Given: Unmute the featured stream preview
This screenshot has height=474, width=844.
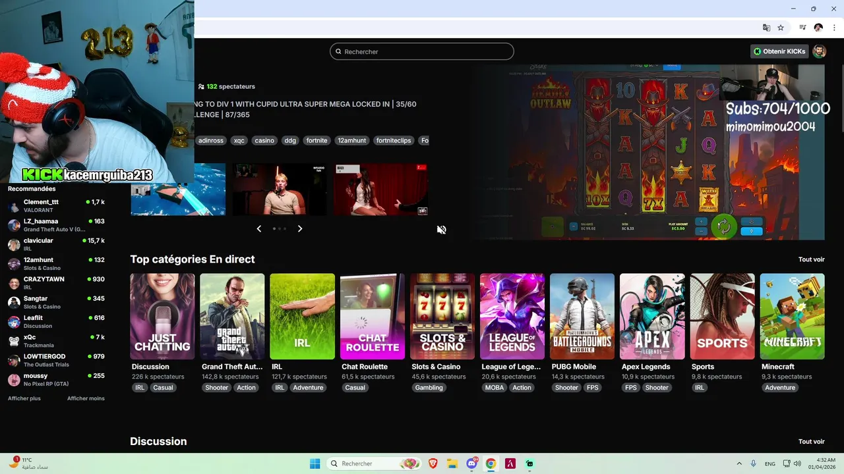Looking at the screenshot, I should click(441, 230).
